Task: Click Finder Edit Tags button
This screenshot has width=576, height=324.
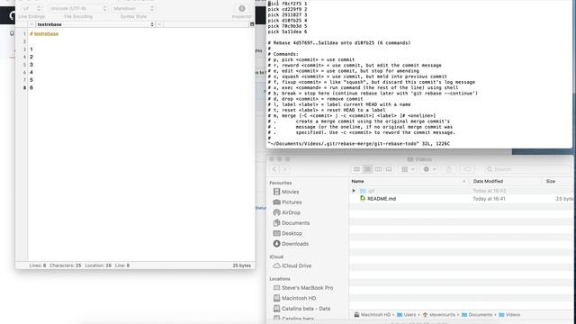Action: [467, 169]
